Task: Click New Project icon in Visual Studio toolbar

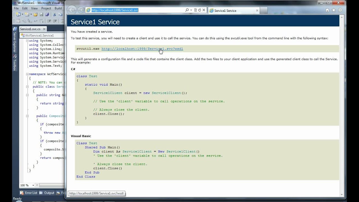Action: tap(19, 14)
